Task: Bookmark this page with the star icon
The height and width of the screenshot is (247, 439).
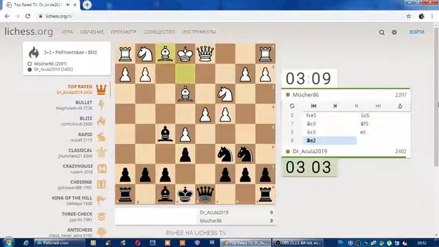Action: click(409, 16)
